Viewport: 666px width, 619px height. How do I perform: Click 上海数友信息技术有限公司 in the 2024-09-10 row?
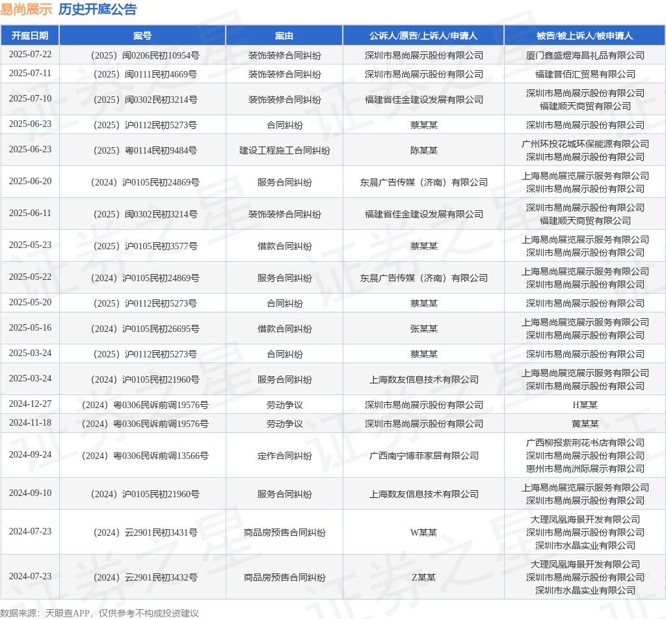424,494
